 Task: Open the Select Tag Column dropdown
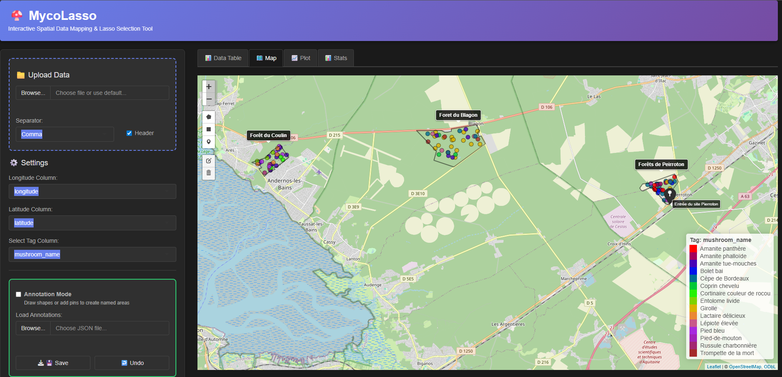tap(92, 254)
